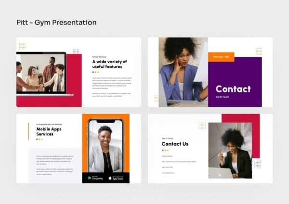Click the orange vertical bar beside Mobile Apps Services

29,130
